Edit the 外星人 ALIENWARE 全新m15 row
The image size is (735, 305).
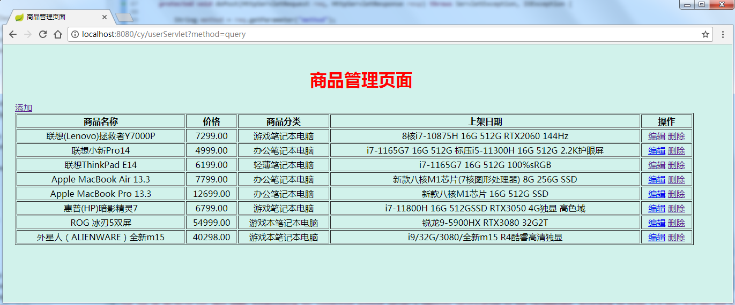pyautogui.click(x=657, y=237)
